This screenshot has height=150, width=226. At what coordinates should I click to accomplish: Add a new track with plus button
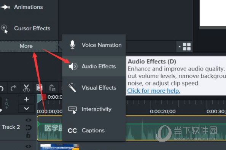click(x=26, y=99)
